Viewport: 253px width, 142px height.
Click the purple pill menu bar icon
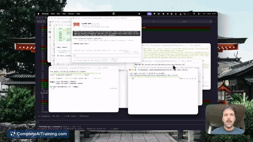pos(149,14)
